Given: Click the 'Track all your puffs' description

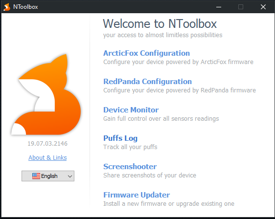Looking at the screenshot, I should [x=130, y=147].
